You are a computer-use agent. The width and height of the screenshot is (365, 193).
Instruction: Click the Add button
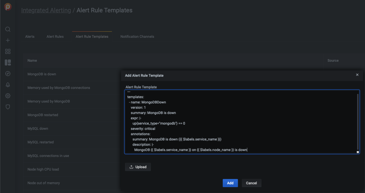point(230,183)
